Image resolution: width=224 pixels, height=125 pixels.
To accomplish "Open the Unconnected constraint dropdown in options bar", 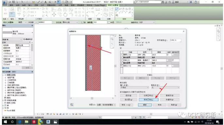I will tap(32, 22).
